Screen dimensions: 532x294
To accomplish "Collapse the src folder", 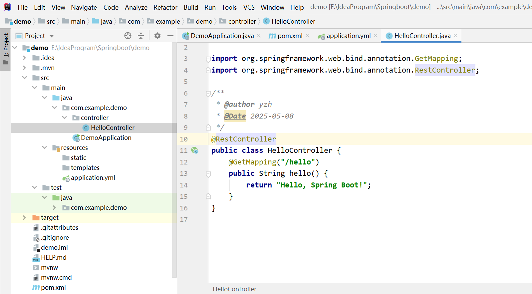I will (25, 78).
